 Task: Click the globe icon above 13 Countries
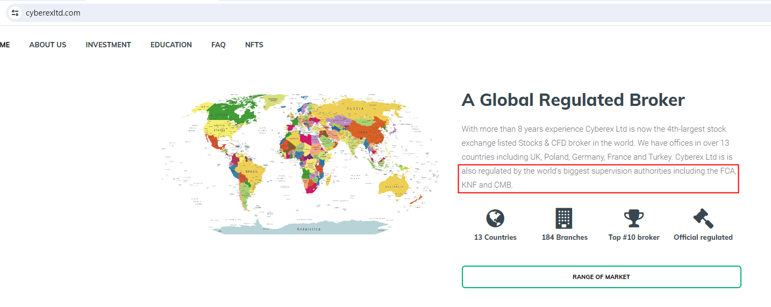point(495,218)
